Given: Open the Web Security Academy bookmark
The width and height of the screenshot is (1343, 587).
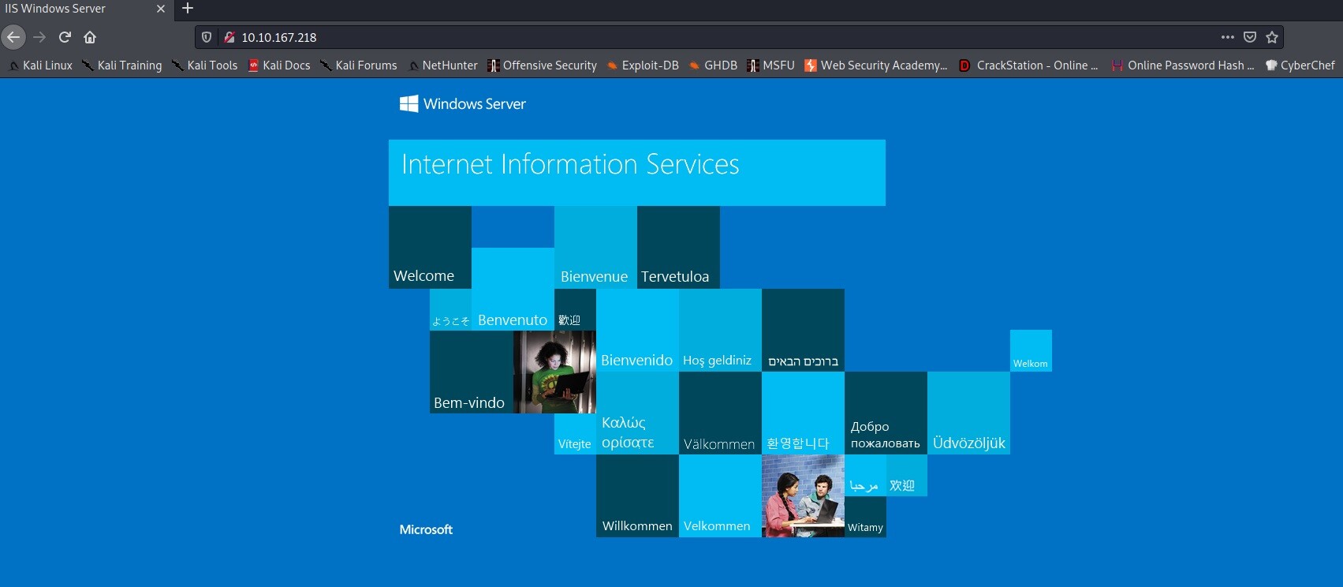Looking at the screenshot, I should coord(876,65).
